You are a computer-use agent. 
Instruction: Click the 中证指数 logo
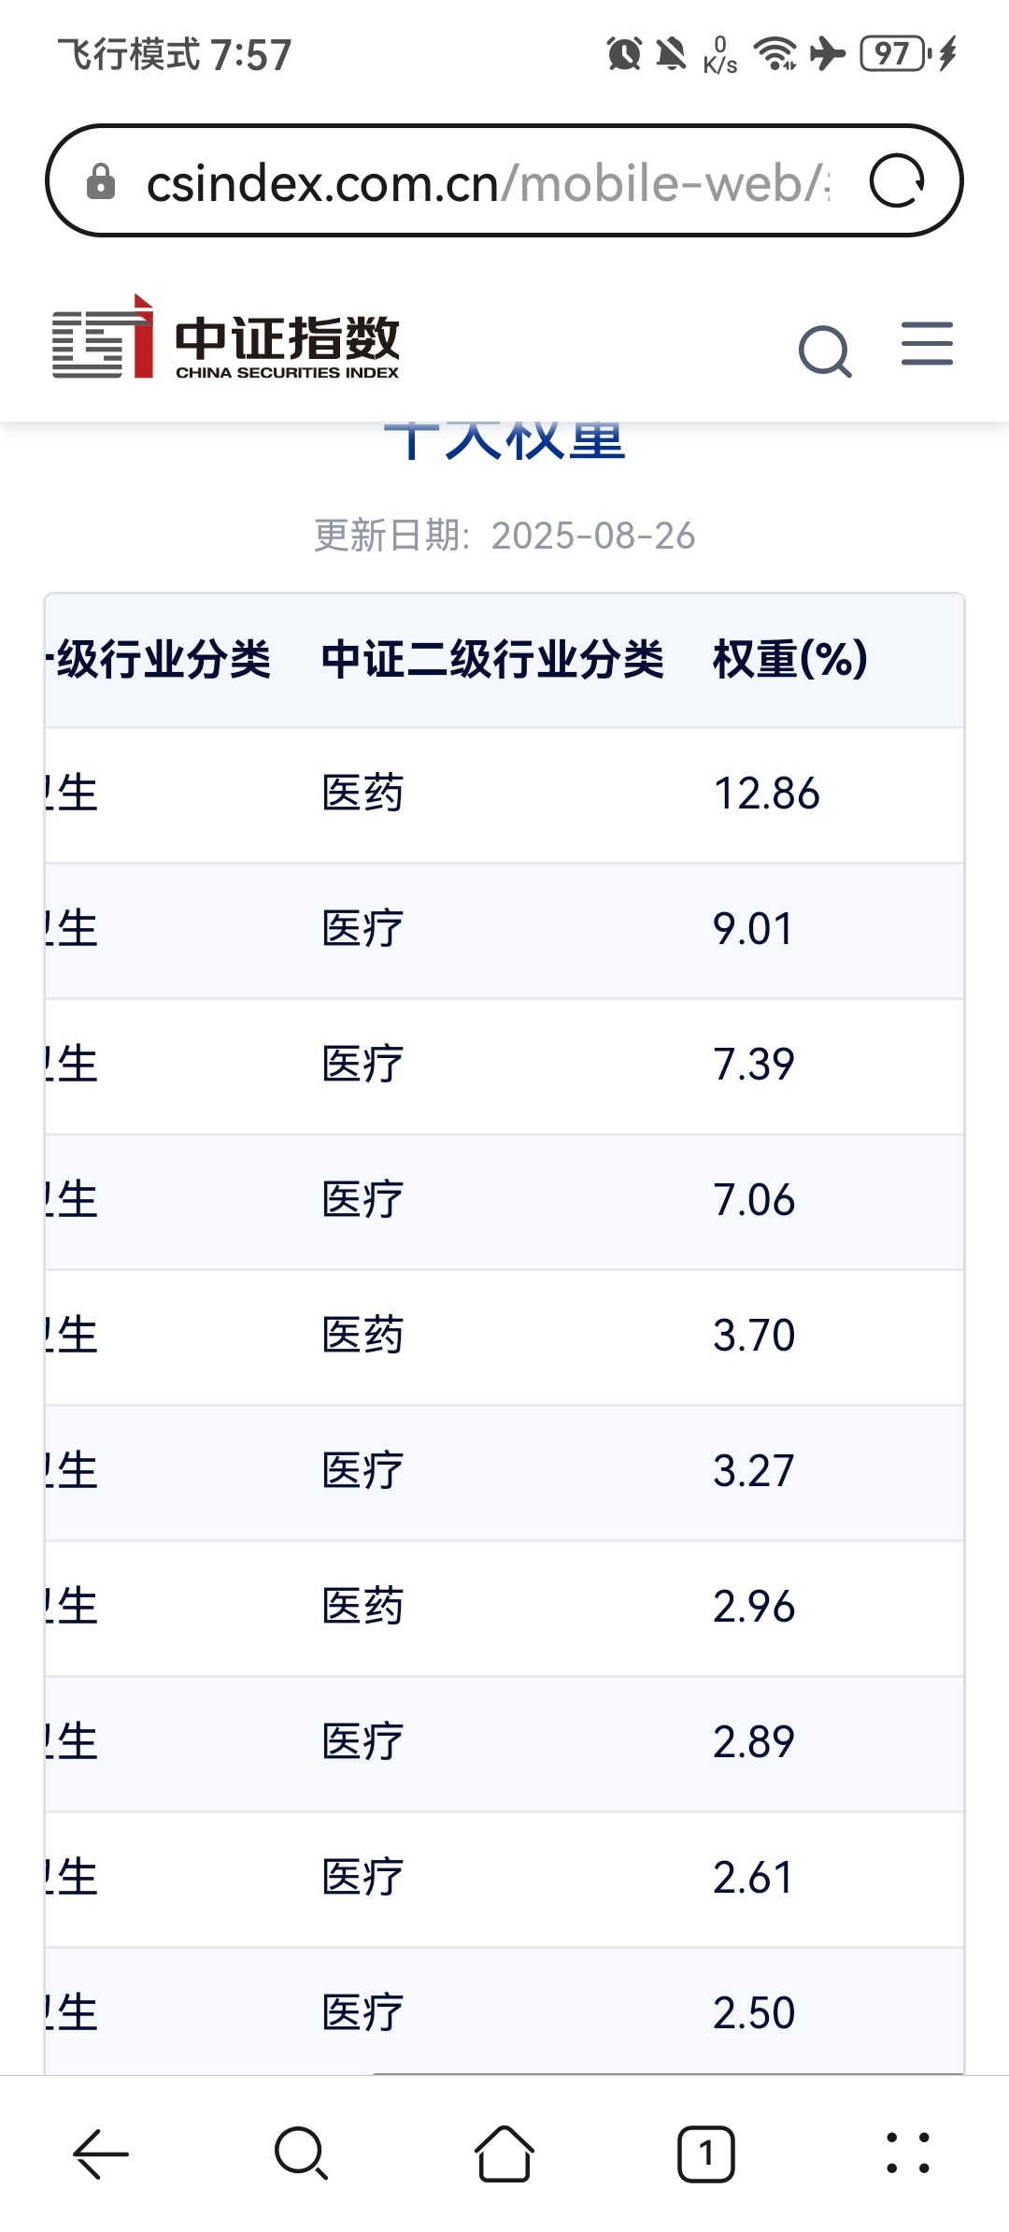pyautogui.click(x=226, y=337)
